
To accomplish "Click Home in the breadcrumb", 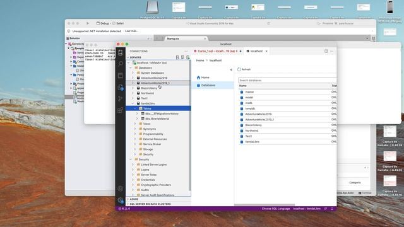I will click(200, 61).
